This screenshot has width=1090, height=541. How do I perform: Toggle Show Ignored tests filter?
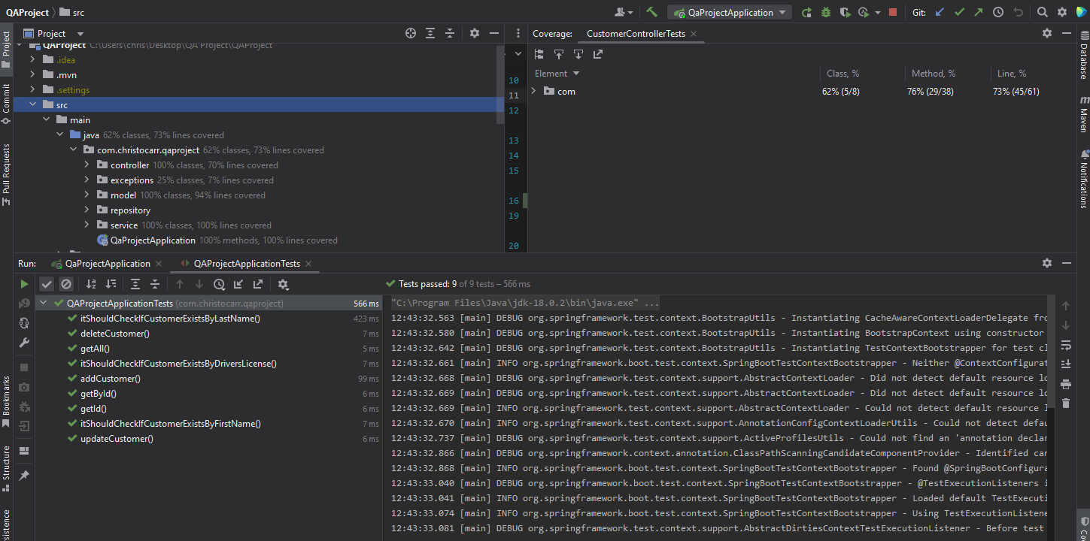pyautogui.click(x=66, y=284)
